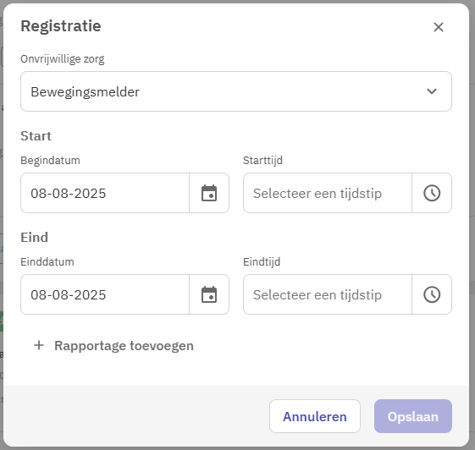Screen dimensions: 475x450
Task: Open the Begindatum calendar picker icon
Action: [209, 193]
